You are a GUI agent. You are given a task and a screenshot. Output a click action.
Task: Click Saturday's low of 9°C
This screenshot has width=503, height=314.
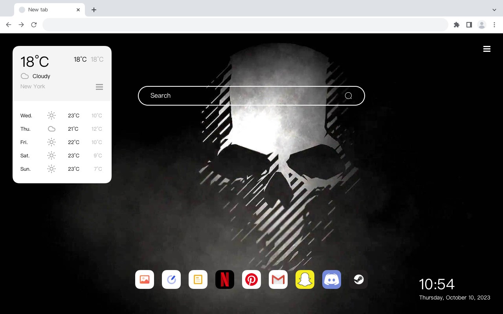(98, 155)
